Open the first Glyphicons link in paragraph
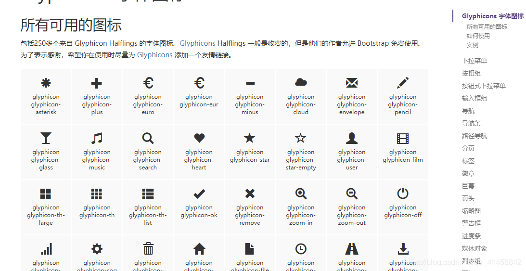526x271 pixels. (198, 43)
